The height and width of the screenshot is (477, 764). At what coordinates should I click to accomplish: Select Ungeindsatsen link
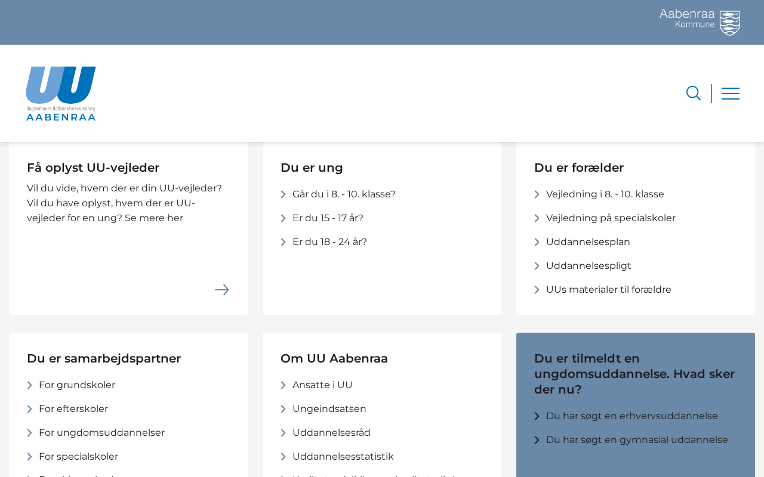tap(329, 409)
